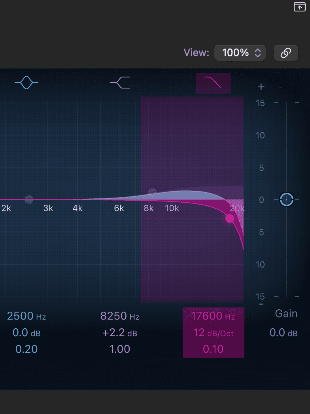Image resolution: width=310 pixels, height=414 pixels.
Task: Click the window export icon at top right
Action: point(299,7)
